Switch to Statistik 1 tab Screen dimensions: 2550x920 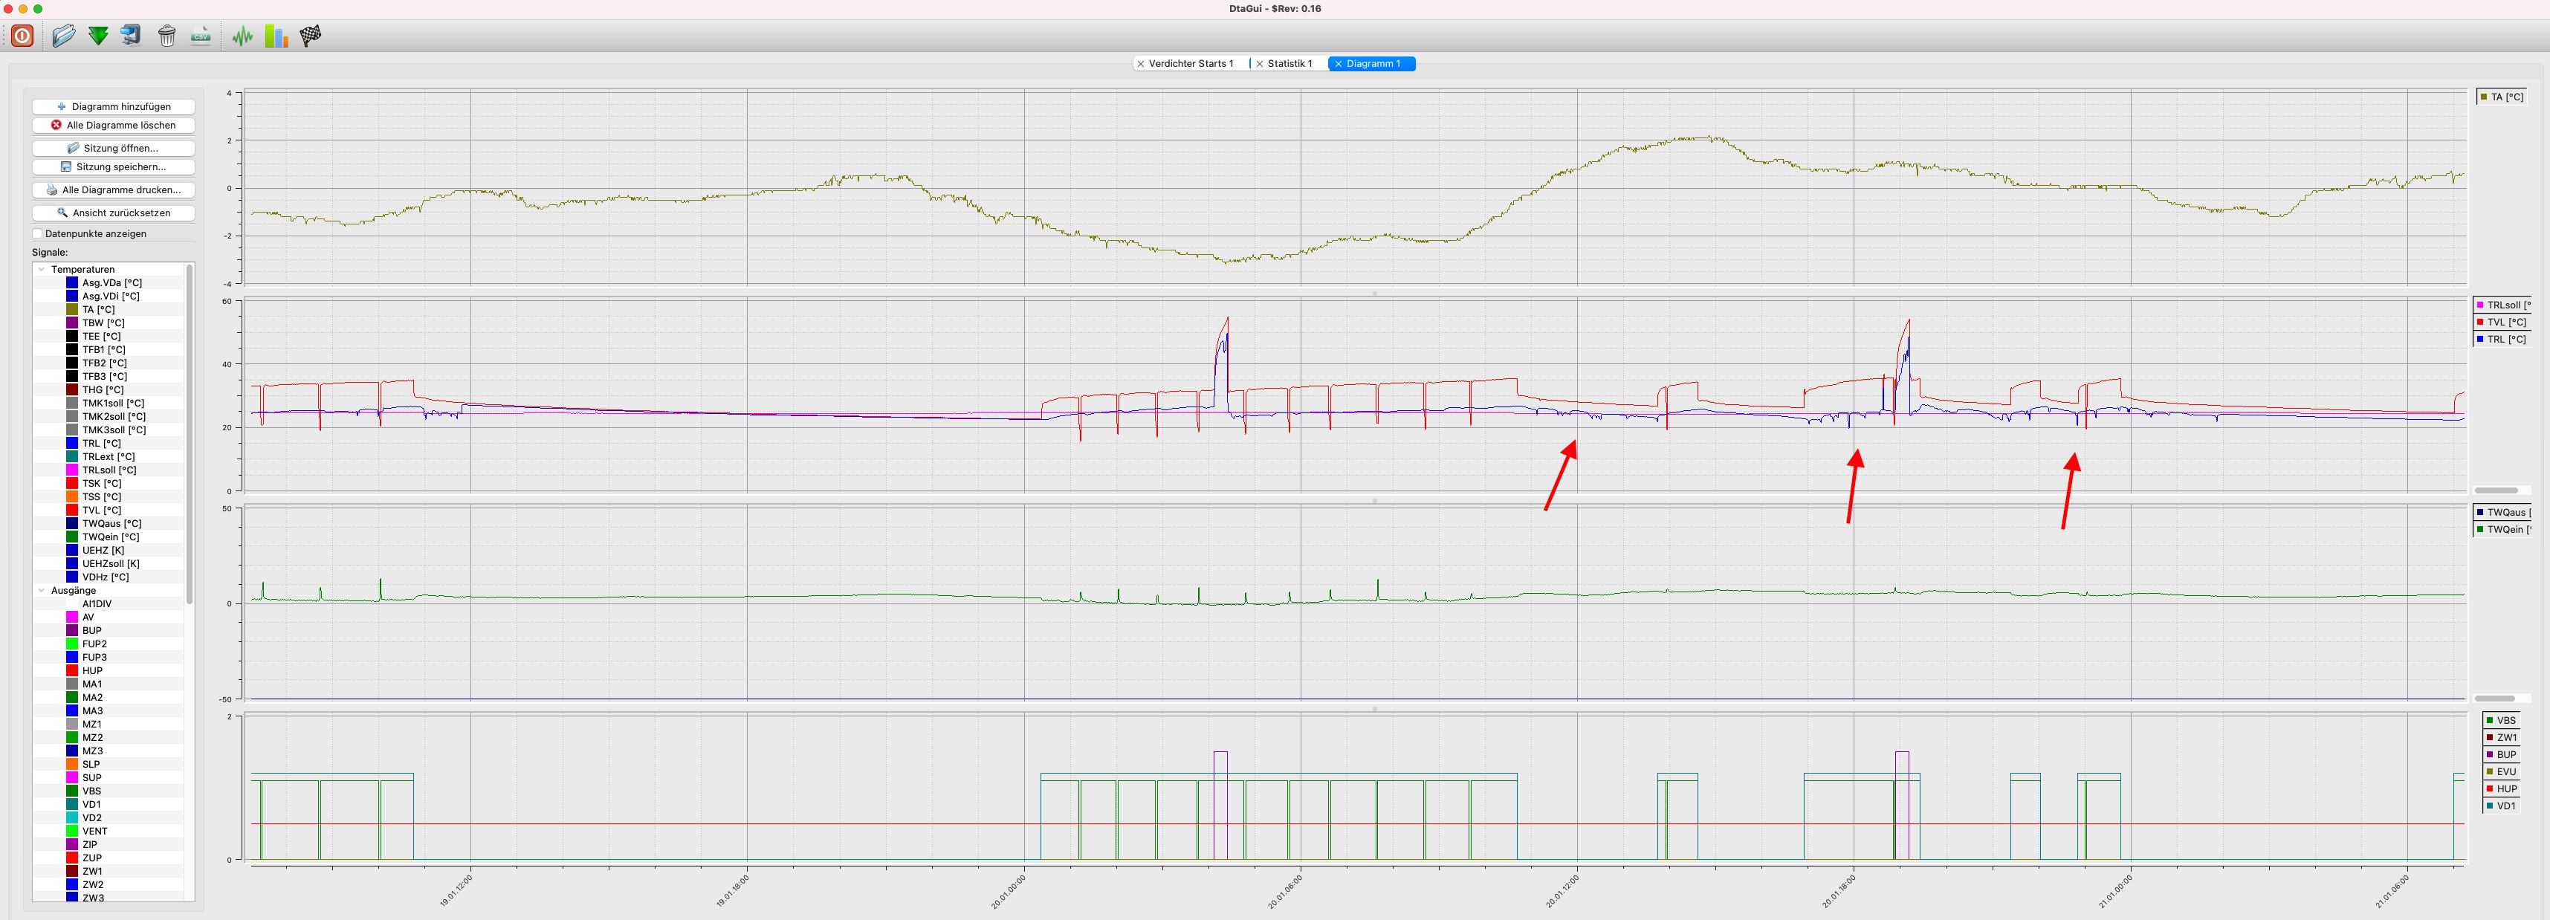point(1289,63)
